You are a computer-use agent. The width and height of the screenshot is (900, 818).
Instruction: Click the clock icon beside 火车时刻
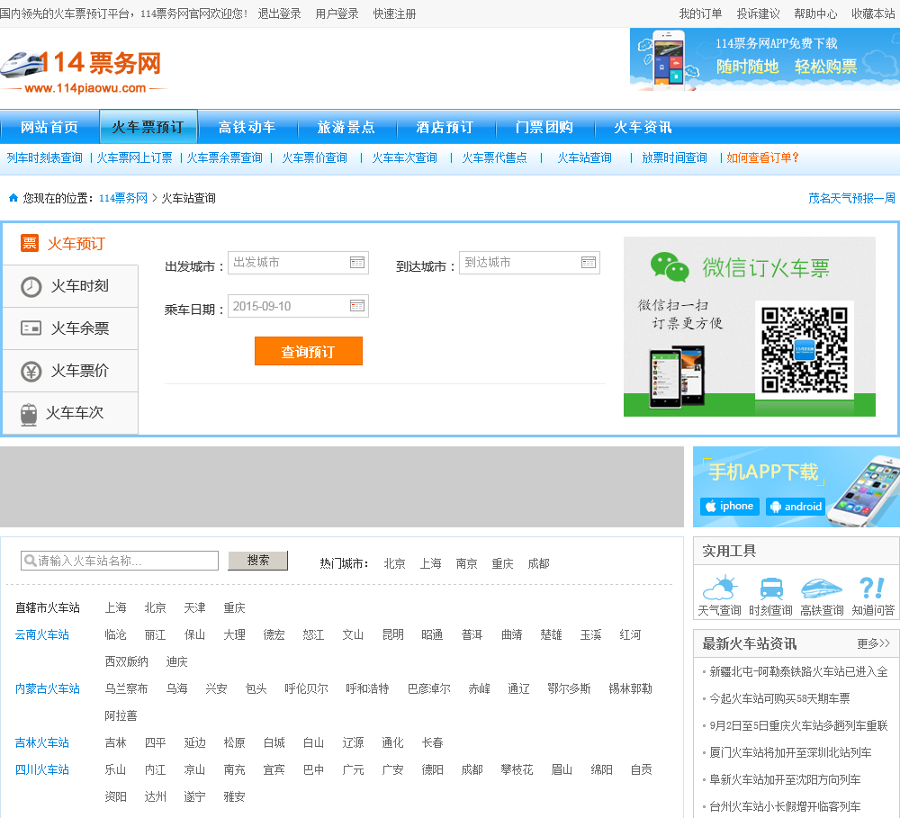point(31,286)
